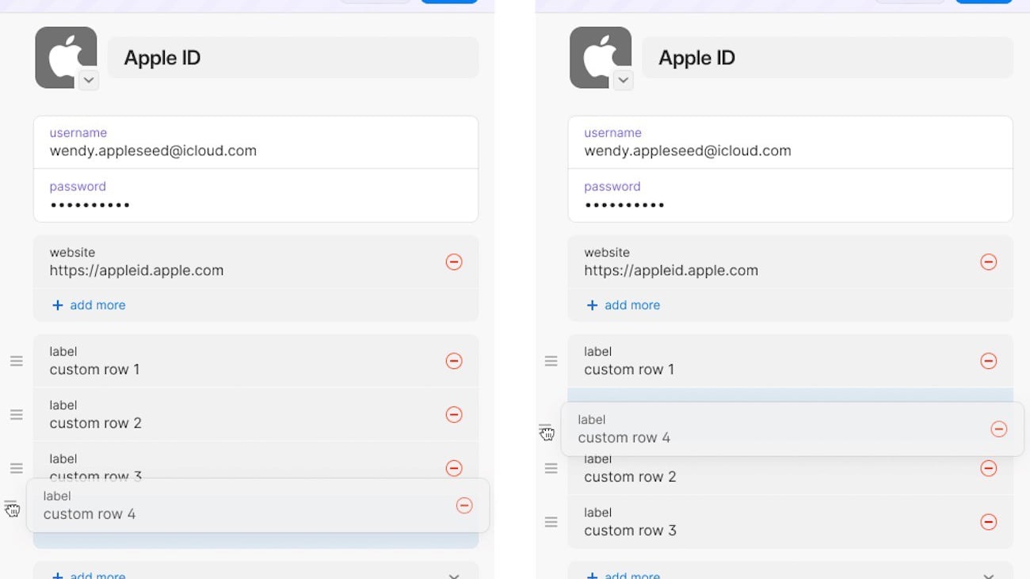Remove website field in left panel
Viewport: 1030px width, 579px height.
(x=454, y=261)
